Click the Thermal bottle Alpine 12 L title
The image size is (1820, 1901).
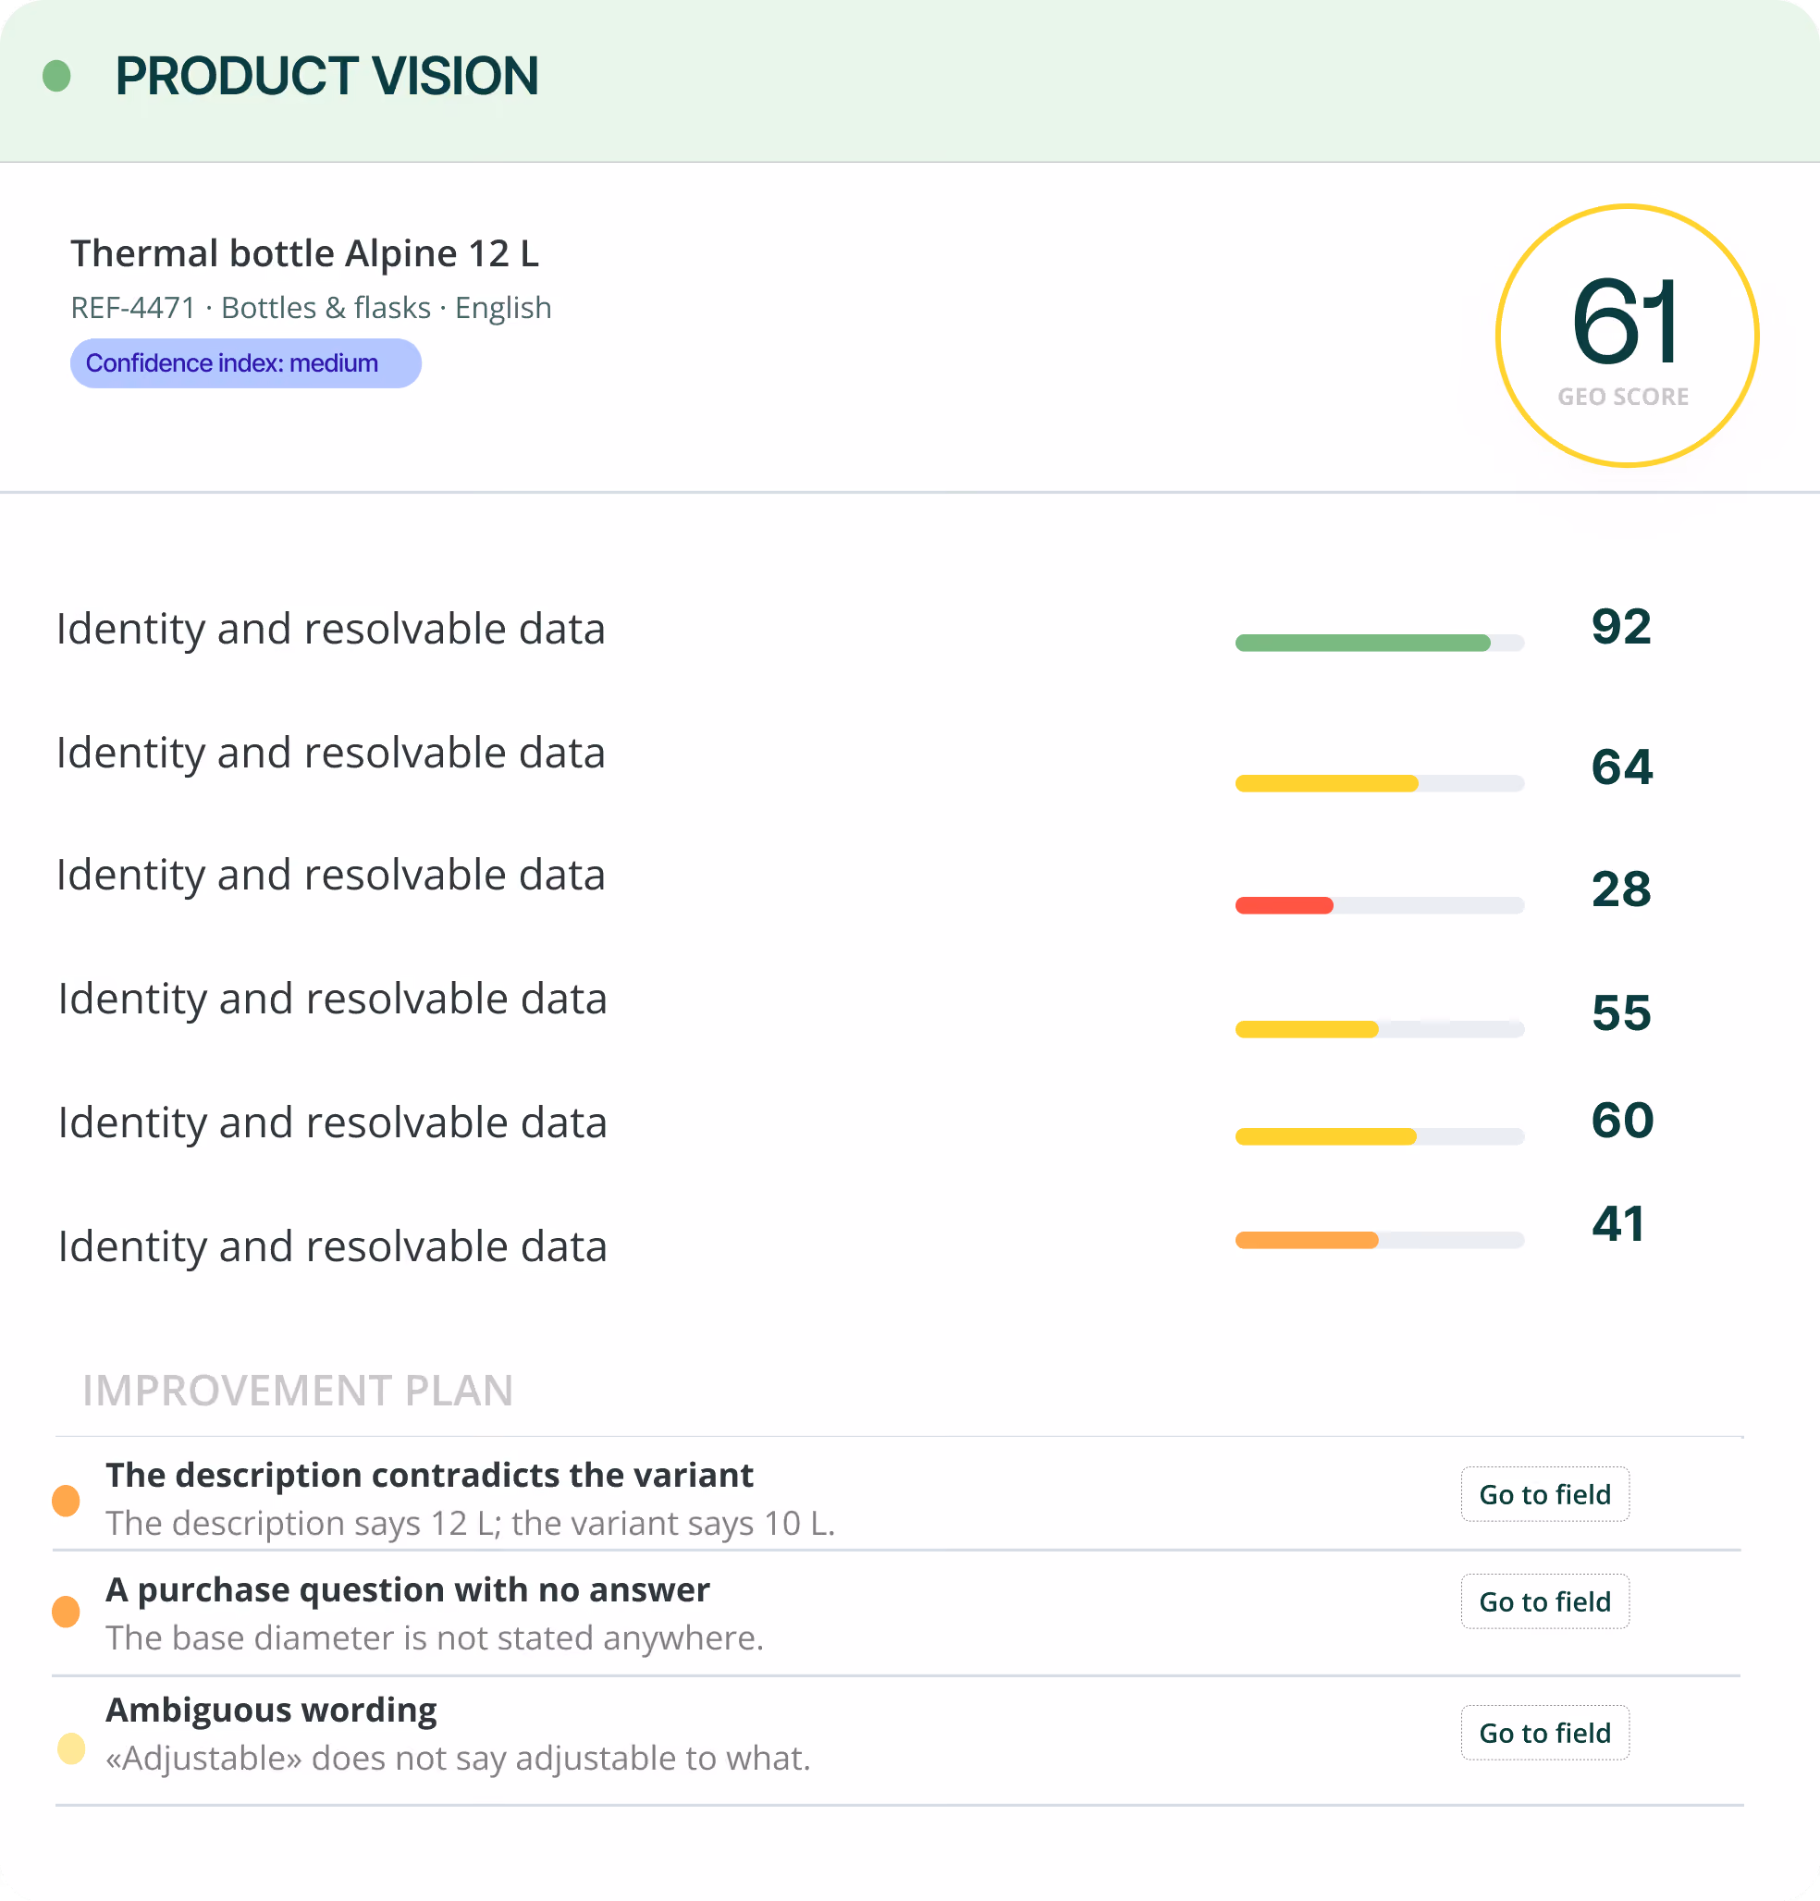(304, 253)
